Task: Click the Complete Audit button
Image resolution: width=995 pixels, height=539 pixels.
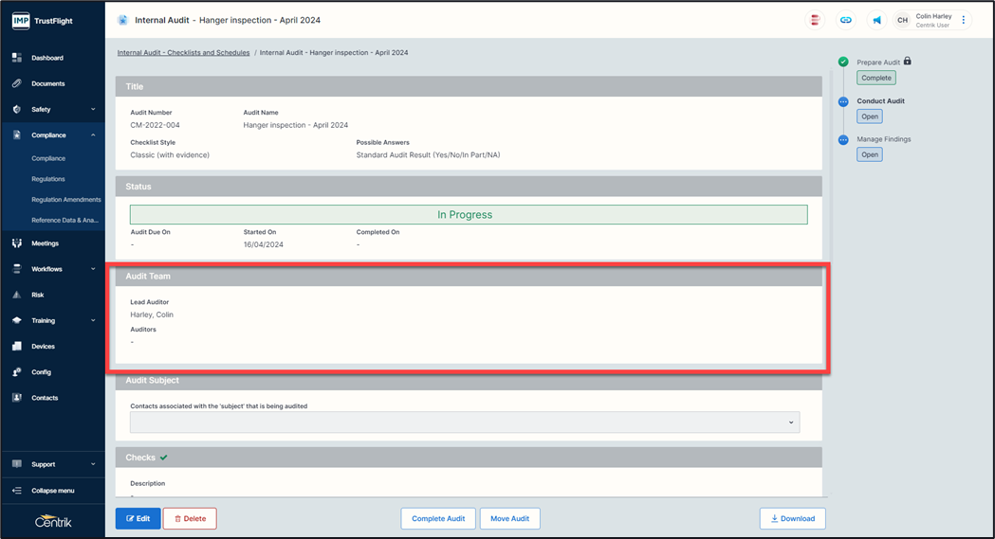Action: click(x=438, y=518)
